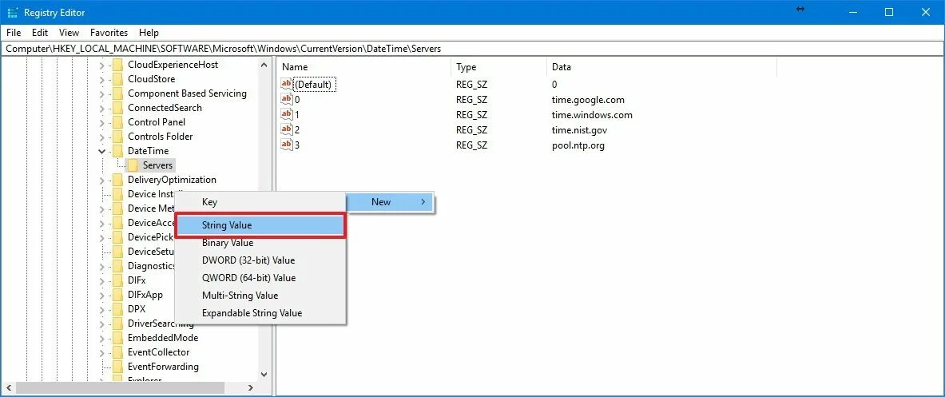Click the CloudExperienceHost folder icon
Screen dimensions: 945x397
(x=117, y=65)
